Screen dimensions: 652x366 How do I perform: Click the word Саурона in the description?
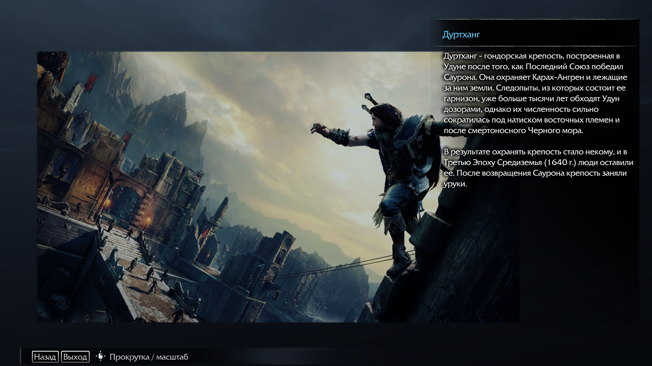[x=460, y=77]
